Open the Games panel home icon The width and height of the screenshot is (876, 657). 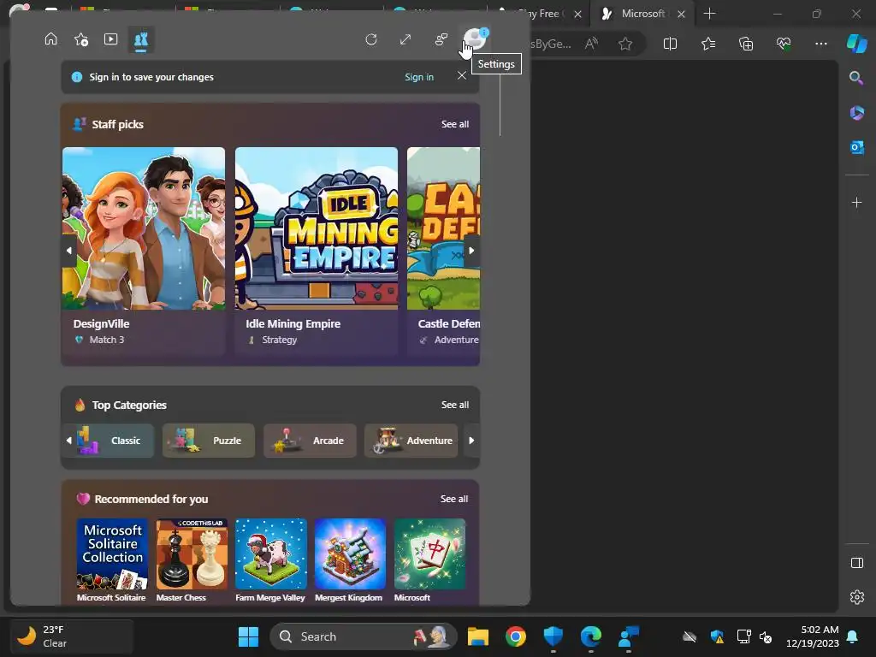point(50,39)
